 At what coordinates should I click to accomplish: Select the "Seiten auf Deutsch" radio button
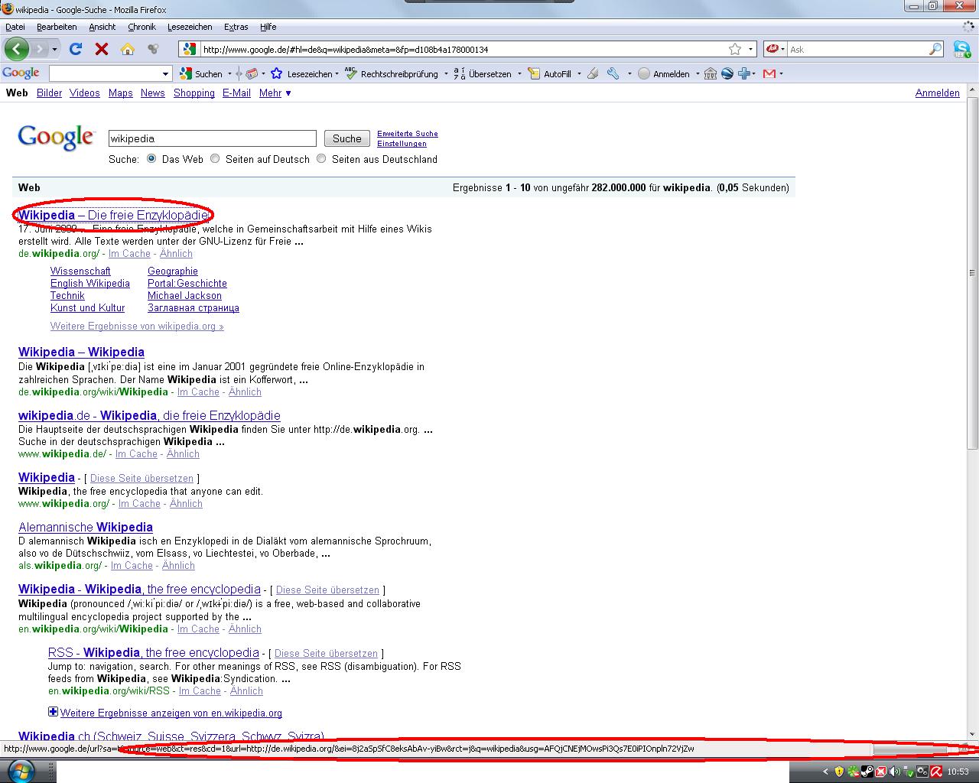[215, 158]
